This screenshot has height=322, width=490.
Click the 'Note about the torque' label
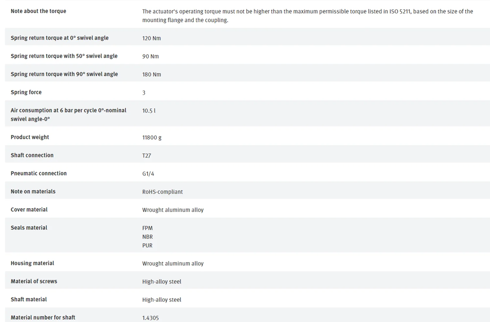[x=38, y=11]
